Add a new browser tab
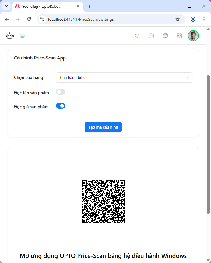The width and height of the screenshot is (211, 263). coord(89,6)
